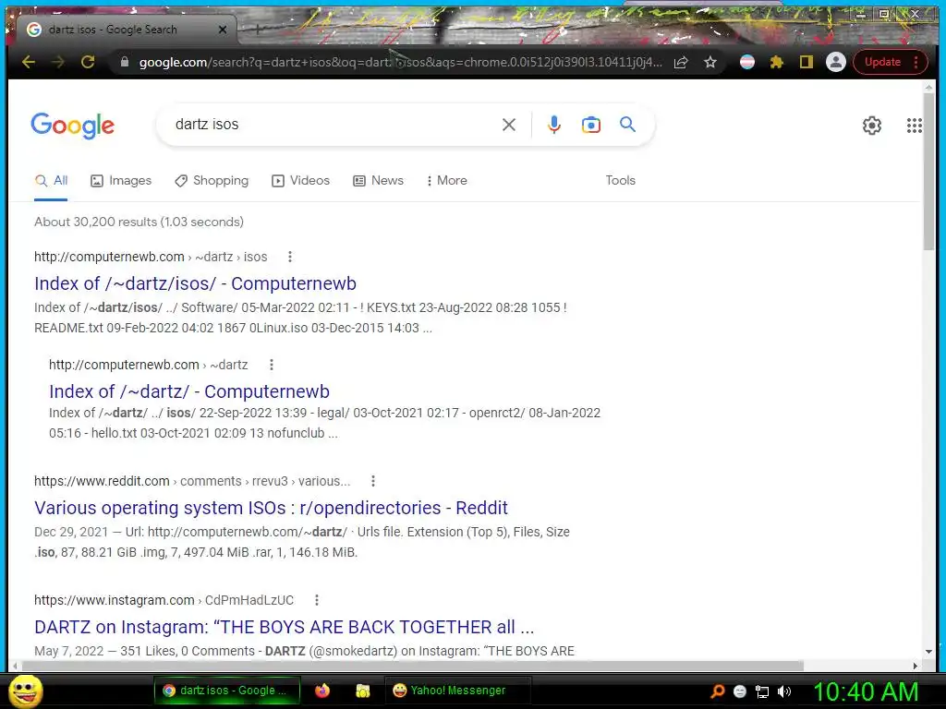This screenshot has width=946, height=709.
Task: Switch to the News tab
Action: point(378,180)
